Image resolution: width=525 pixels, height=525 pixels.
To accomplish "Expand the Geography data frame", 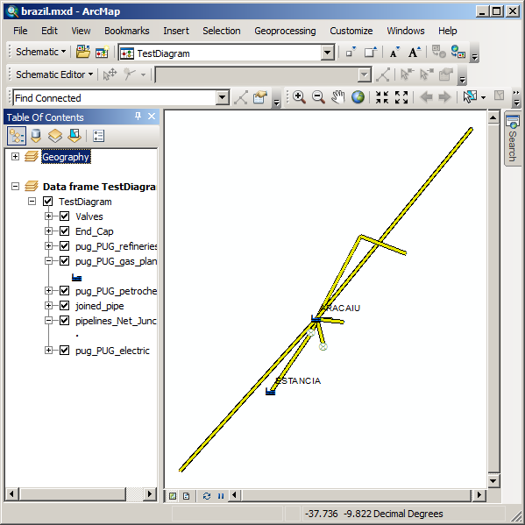I will click(x=15, y=156).
